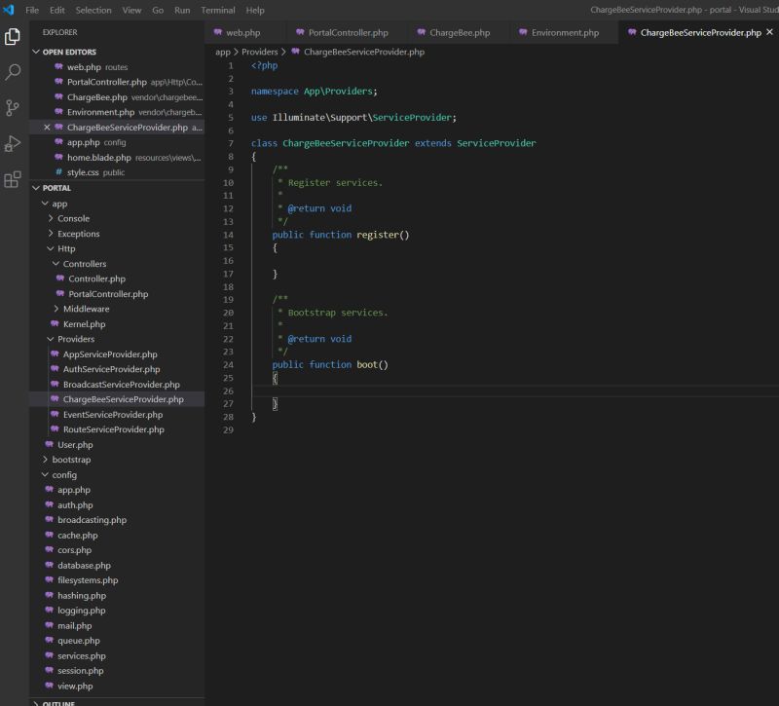
Task: Switch to the PortalController.php tab
Action: point(348,32)
